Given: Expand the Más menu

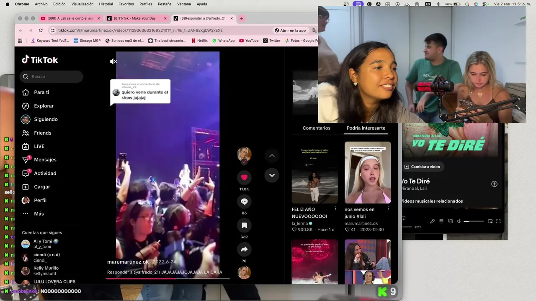Looking at the screenshot, I should click(39, 214).
